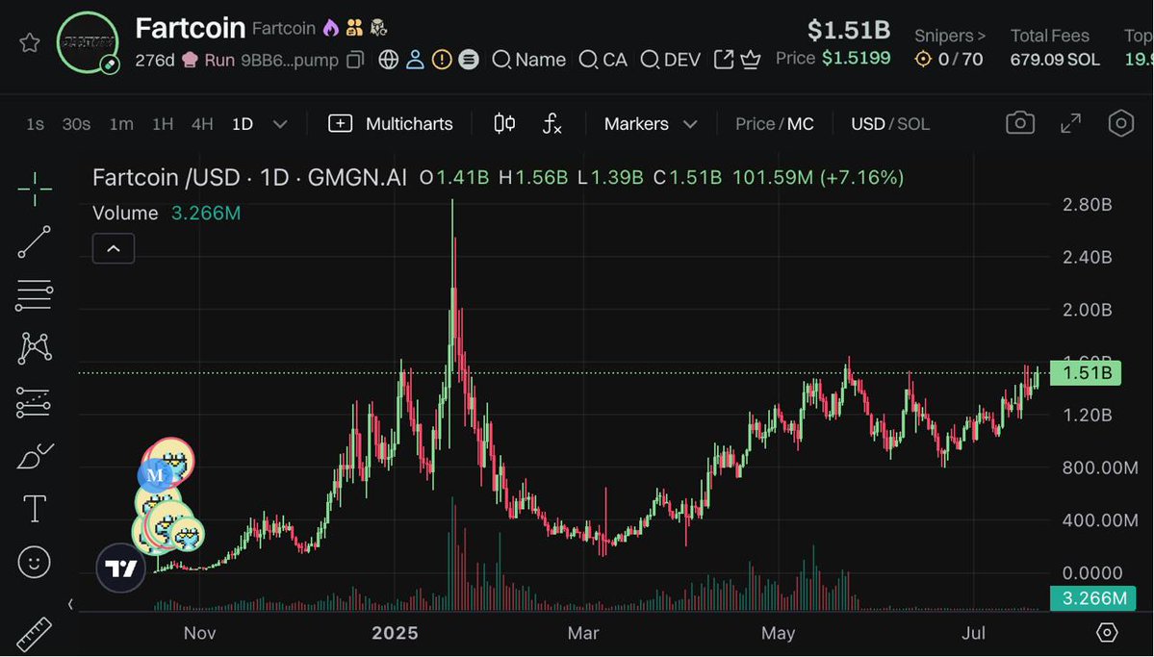Click the 276d token age text
This screenshot has width=1154, height=657.
tap(155, 61)
